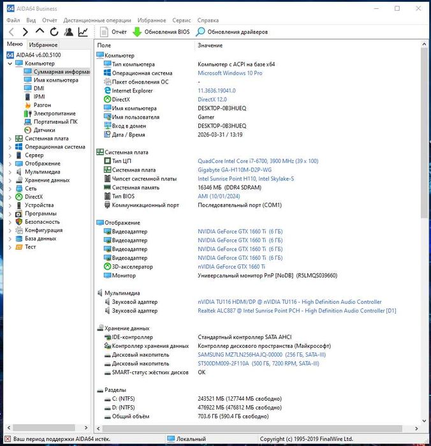The height and width of the screenshot is (446, 431).
Task: Open QuadCore Intel Core i7-6700 link
Action: pyautogui.click(x=258, y=161)
